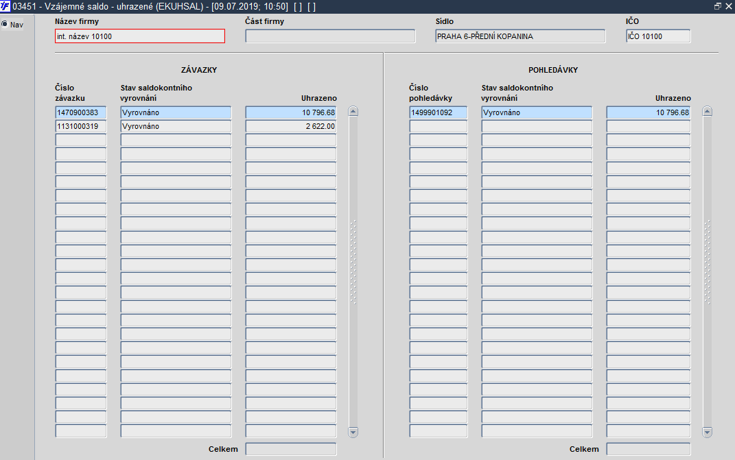The image size is (735, 460).
Task: Click the Pohledávky scrollbar up arrow
Action: (x=708, y=112)
